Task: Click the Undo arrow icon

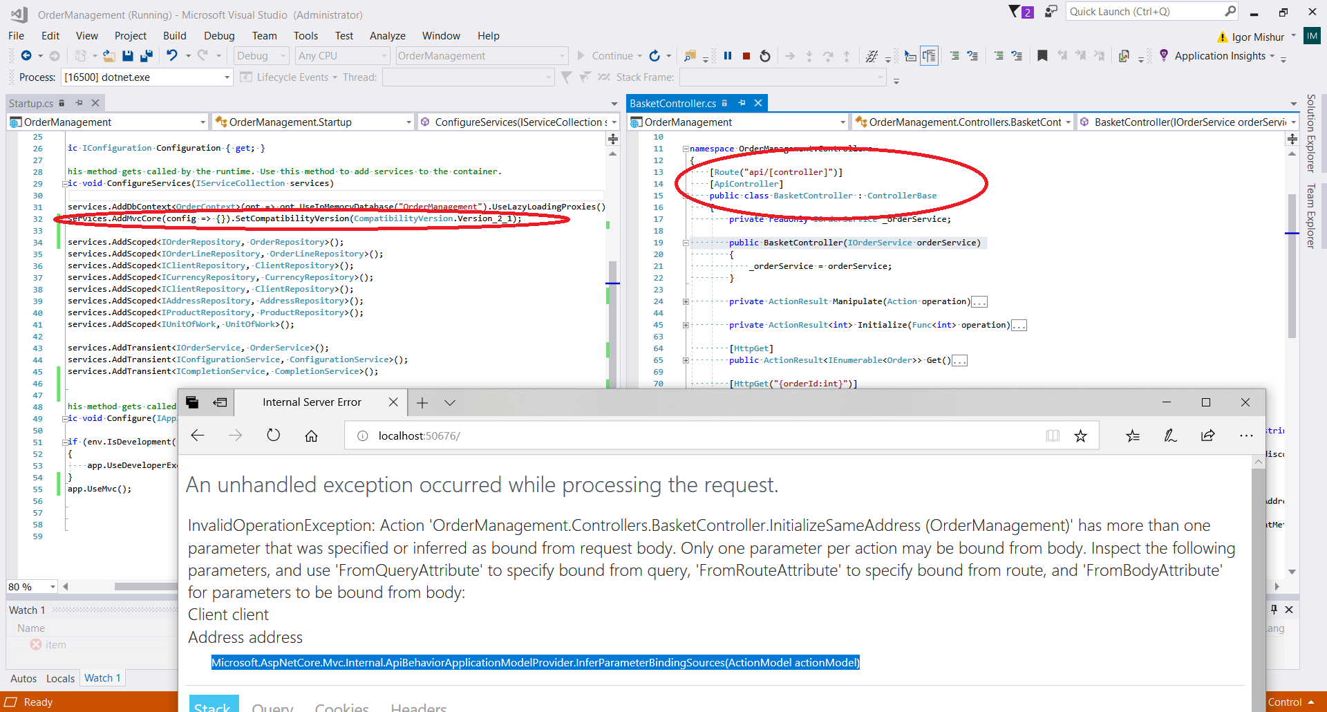Action: pyautogui.click(x=171, y=55)
